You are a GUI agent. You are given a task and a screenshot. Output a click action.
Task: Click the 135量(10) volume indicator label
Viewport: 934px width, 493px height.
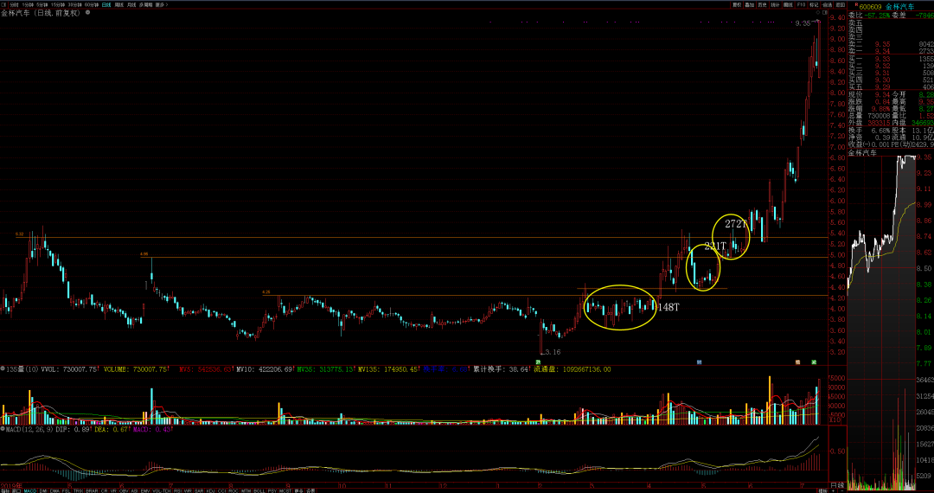[x=20, y=370]
